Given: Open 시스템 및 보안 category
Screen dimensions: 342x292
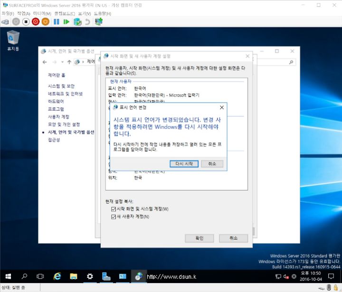Looking at the screenshot, I should [61, 86].
